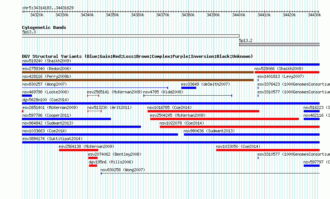Select the nsv1016785 (Coe2014) label
Image resolution: width=330 pixels, height=199 pixels.
tap(169, 107)
